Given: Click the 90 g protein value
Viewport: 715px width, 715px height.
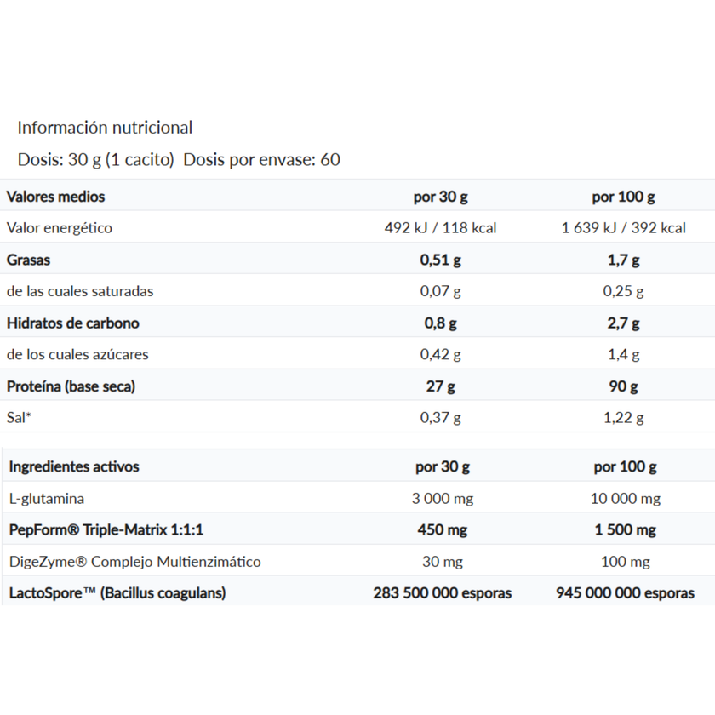Looking at the screenshot, I should click(x=623, y=386).
